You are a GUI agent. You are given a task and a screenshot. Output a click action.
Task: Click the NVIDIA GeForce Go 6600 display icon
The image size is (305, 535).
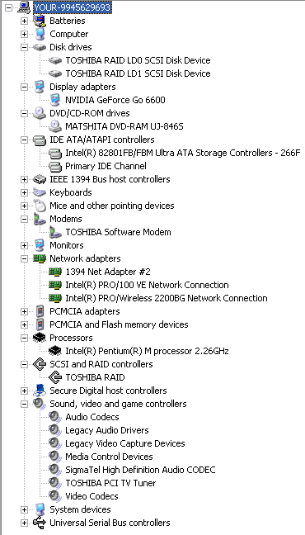[x=55, y=100]
